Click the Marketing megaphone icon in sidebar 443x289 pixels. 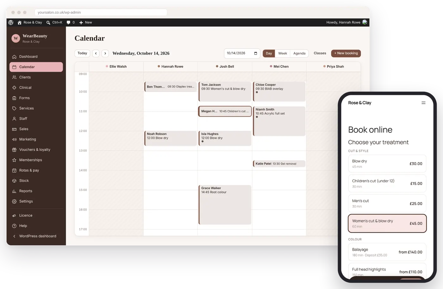(x=14, y=139)
